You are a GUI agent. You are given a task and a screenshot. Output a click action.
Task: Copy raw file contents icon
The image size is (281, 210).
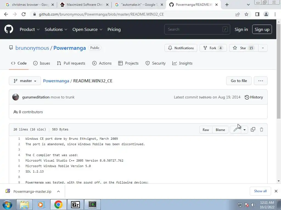click(x=253, y=129)
